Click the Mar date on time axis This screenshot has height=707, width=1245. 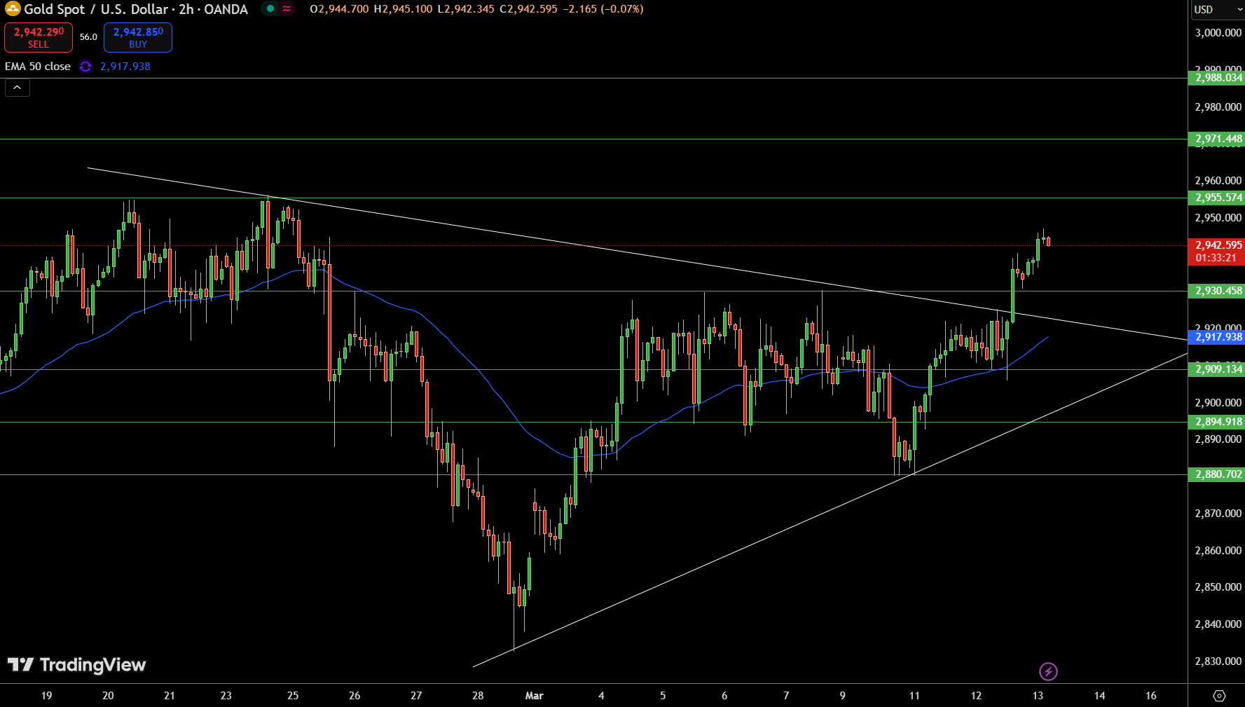point(535,696)
